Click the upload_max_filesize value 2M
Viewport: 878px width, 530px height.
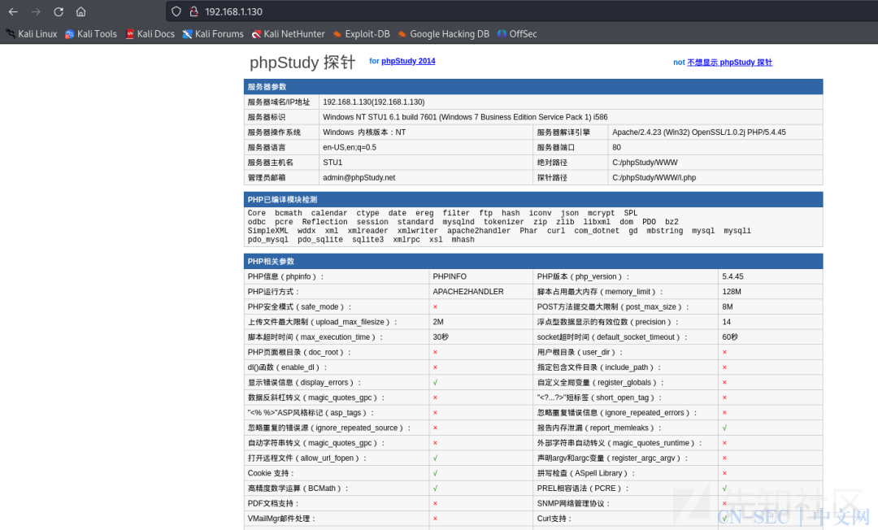pyautogui.click(x=438, y=322)
